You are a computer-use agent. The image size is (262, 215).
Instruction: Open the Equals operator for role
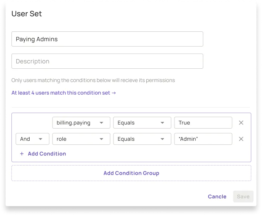(142, 139)
